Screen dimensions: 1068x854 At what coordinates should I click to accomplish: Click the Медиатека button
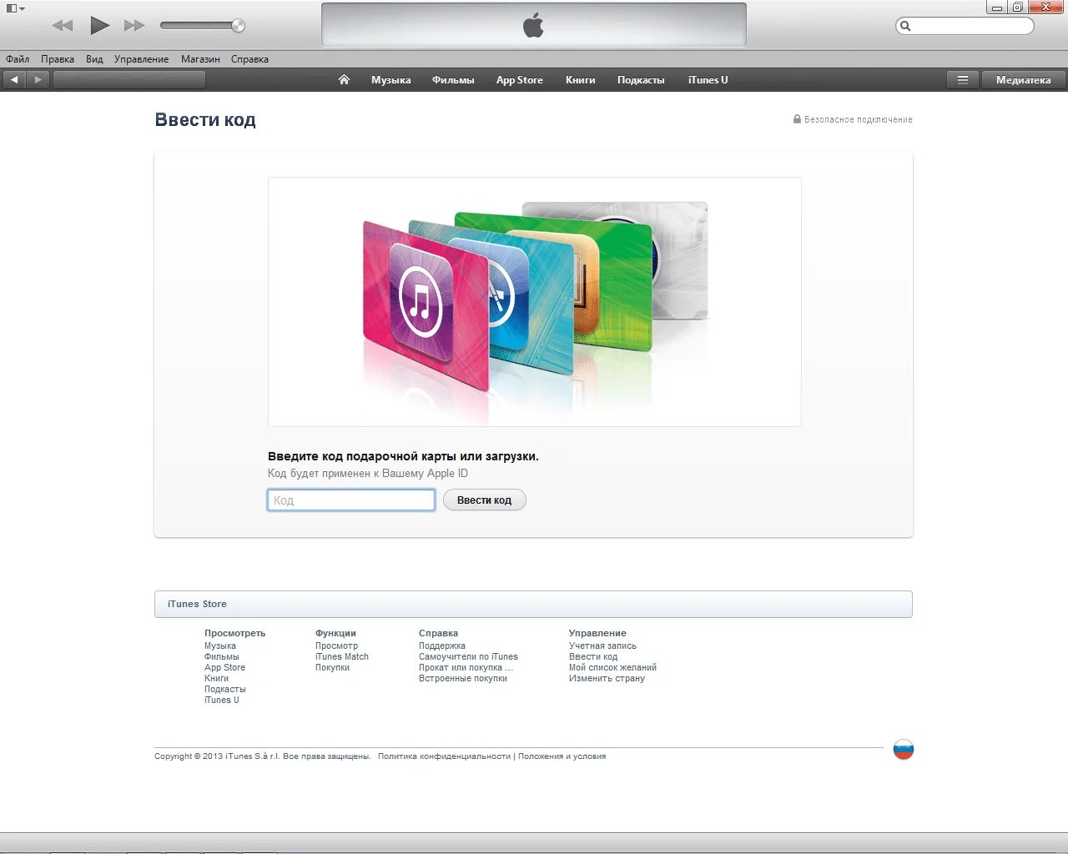click(x=1023, y=80)
